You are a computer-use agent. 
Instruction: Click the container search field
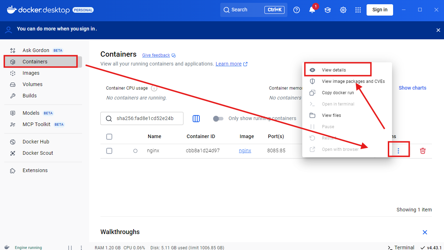tap(142, 118)
